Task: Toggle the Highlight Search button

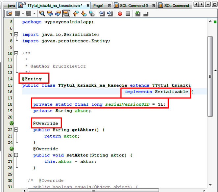Action: [66, 14]
